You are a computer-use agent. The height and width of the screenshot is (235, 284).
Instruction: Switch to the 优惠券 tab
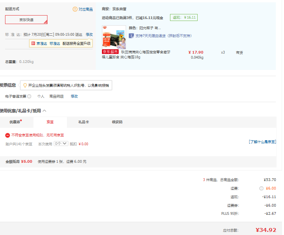(16, 122)
